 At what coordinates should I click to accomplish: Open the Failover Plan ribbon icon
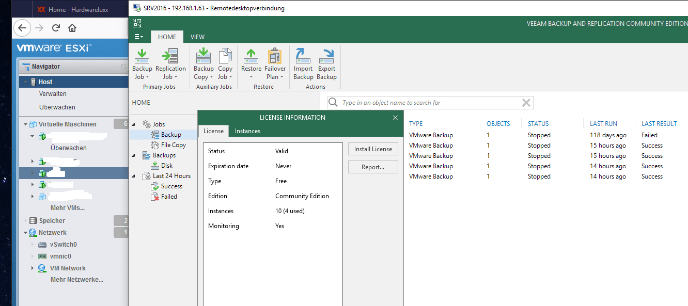point(275,57)
